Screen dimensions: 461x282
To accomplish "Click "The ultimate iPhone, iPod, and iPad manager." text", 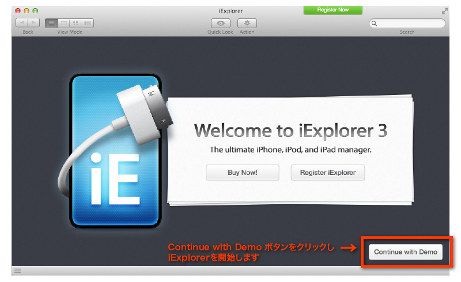I will (x=290, y=150).
